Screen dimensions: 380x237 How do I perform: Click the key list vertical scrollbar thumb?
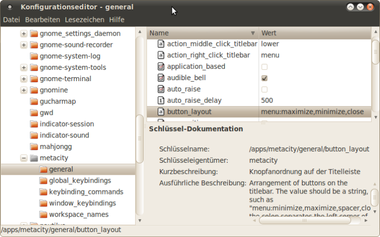[376, 52]
